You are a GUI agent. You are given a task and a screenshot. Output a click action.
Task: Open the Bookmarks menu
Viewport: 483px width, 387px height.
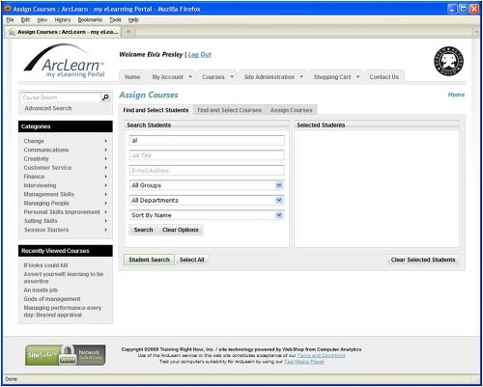click(x=90, y=20)
